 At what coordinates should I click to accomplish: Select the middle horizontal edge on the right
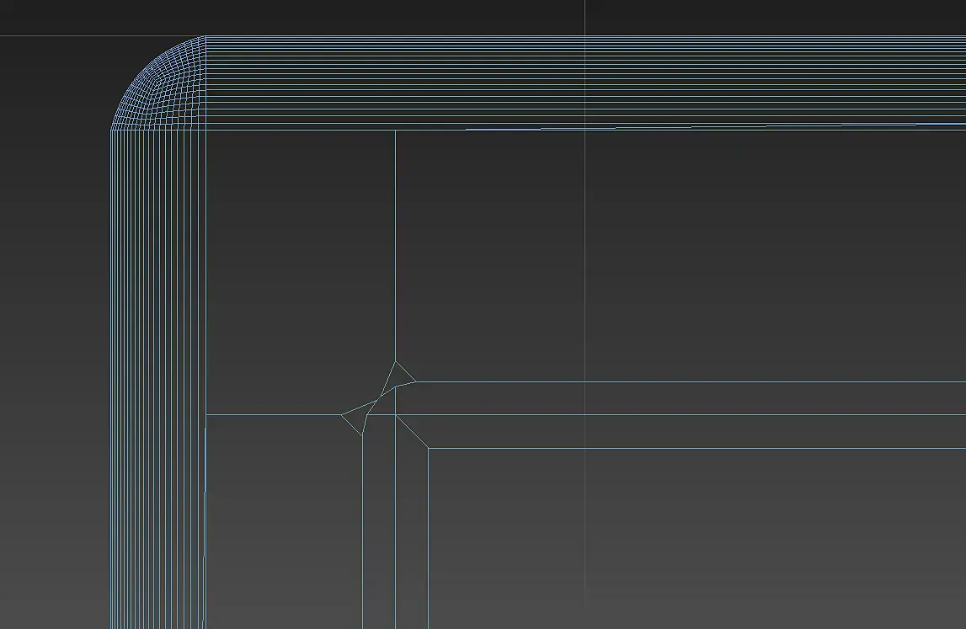coord(680,414)
